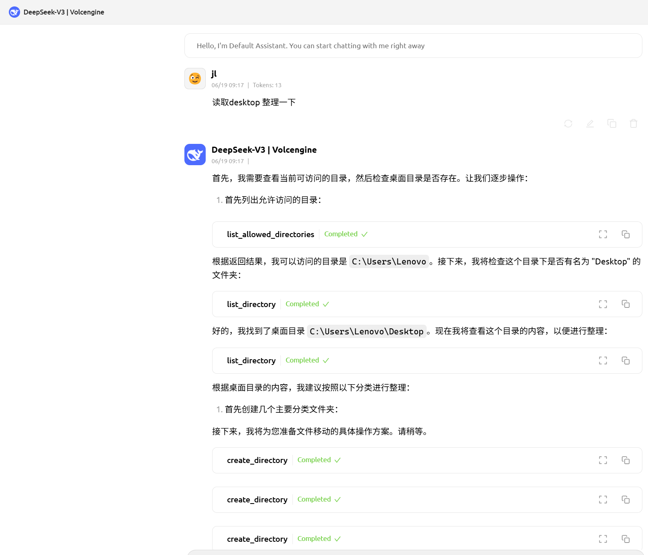648x555 pixels.
Task: Click user name jl
Action: click(214, 74)
